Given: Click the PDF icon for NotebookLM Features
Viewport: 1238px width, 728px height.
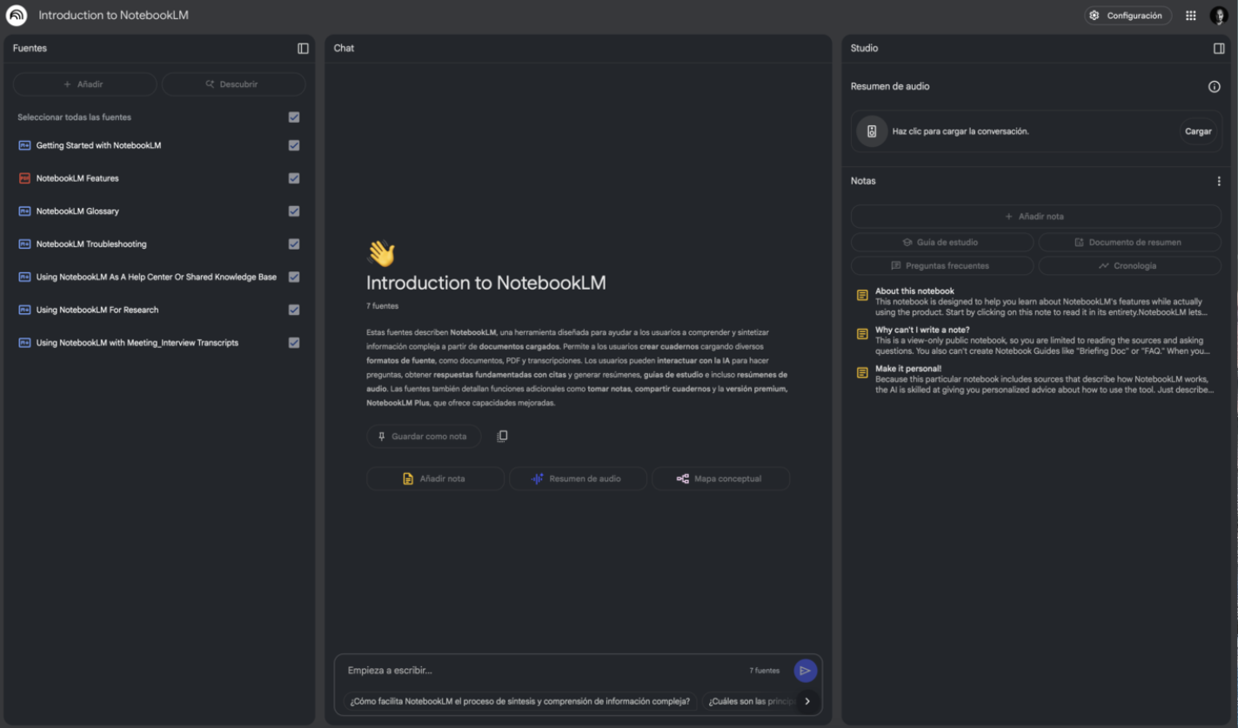Looking at the screenshot, I should point(24,178).
